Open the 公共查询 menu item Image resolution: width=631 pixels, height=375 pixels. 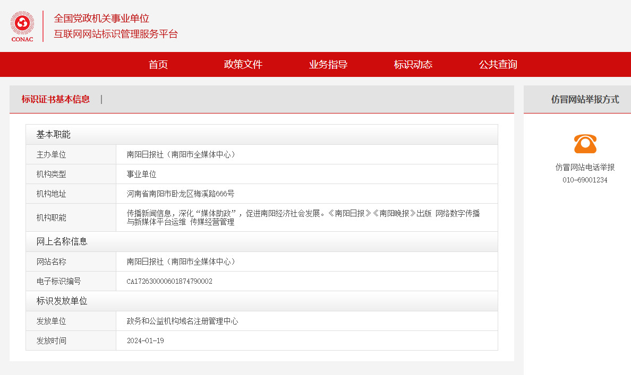click(x=498, y=64)
